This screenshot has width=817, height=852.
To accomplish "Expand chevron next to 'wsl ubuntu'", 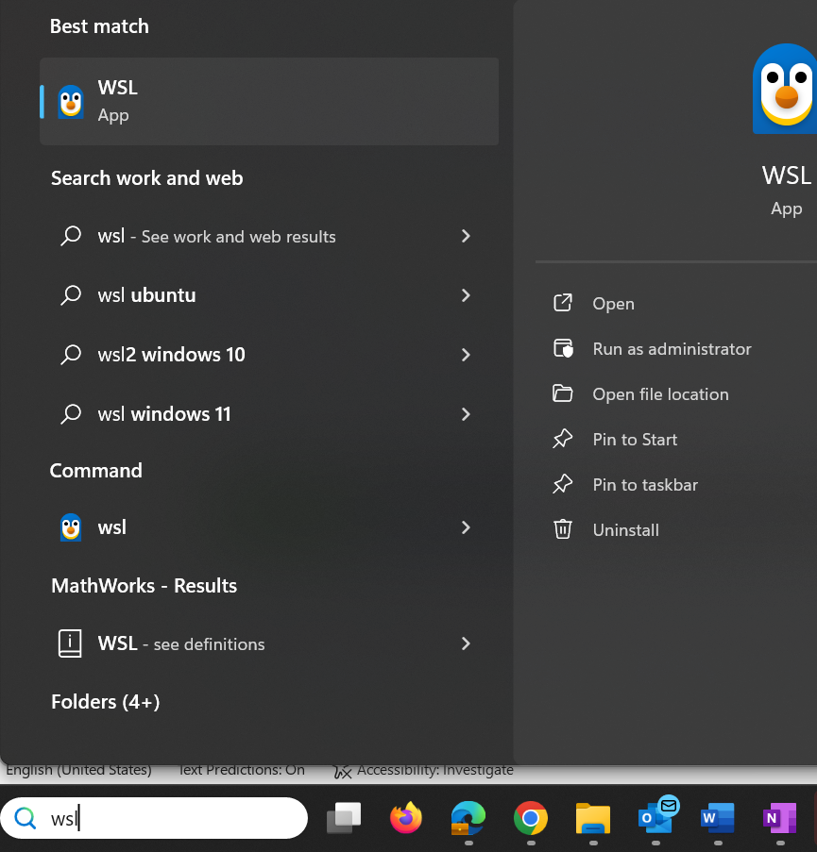I will 466,295.
